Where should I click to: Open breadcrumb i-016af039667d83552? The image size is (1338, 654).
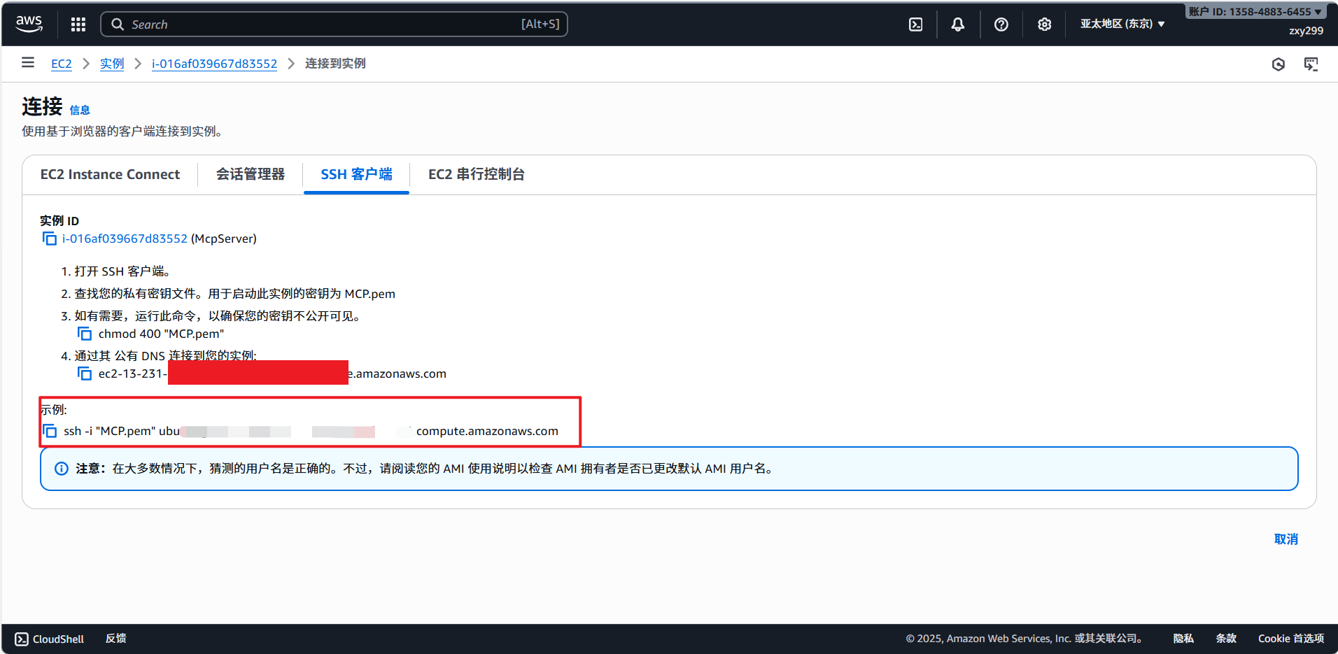point(214,64)
